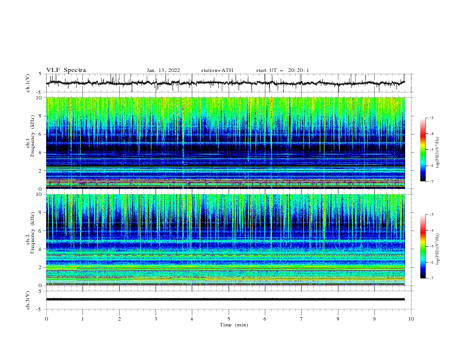
Task: Click the 'Time (min)' axis label
Action: [x=234, y=325]
